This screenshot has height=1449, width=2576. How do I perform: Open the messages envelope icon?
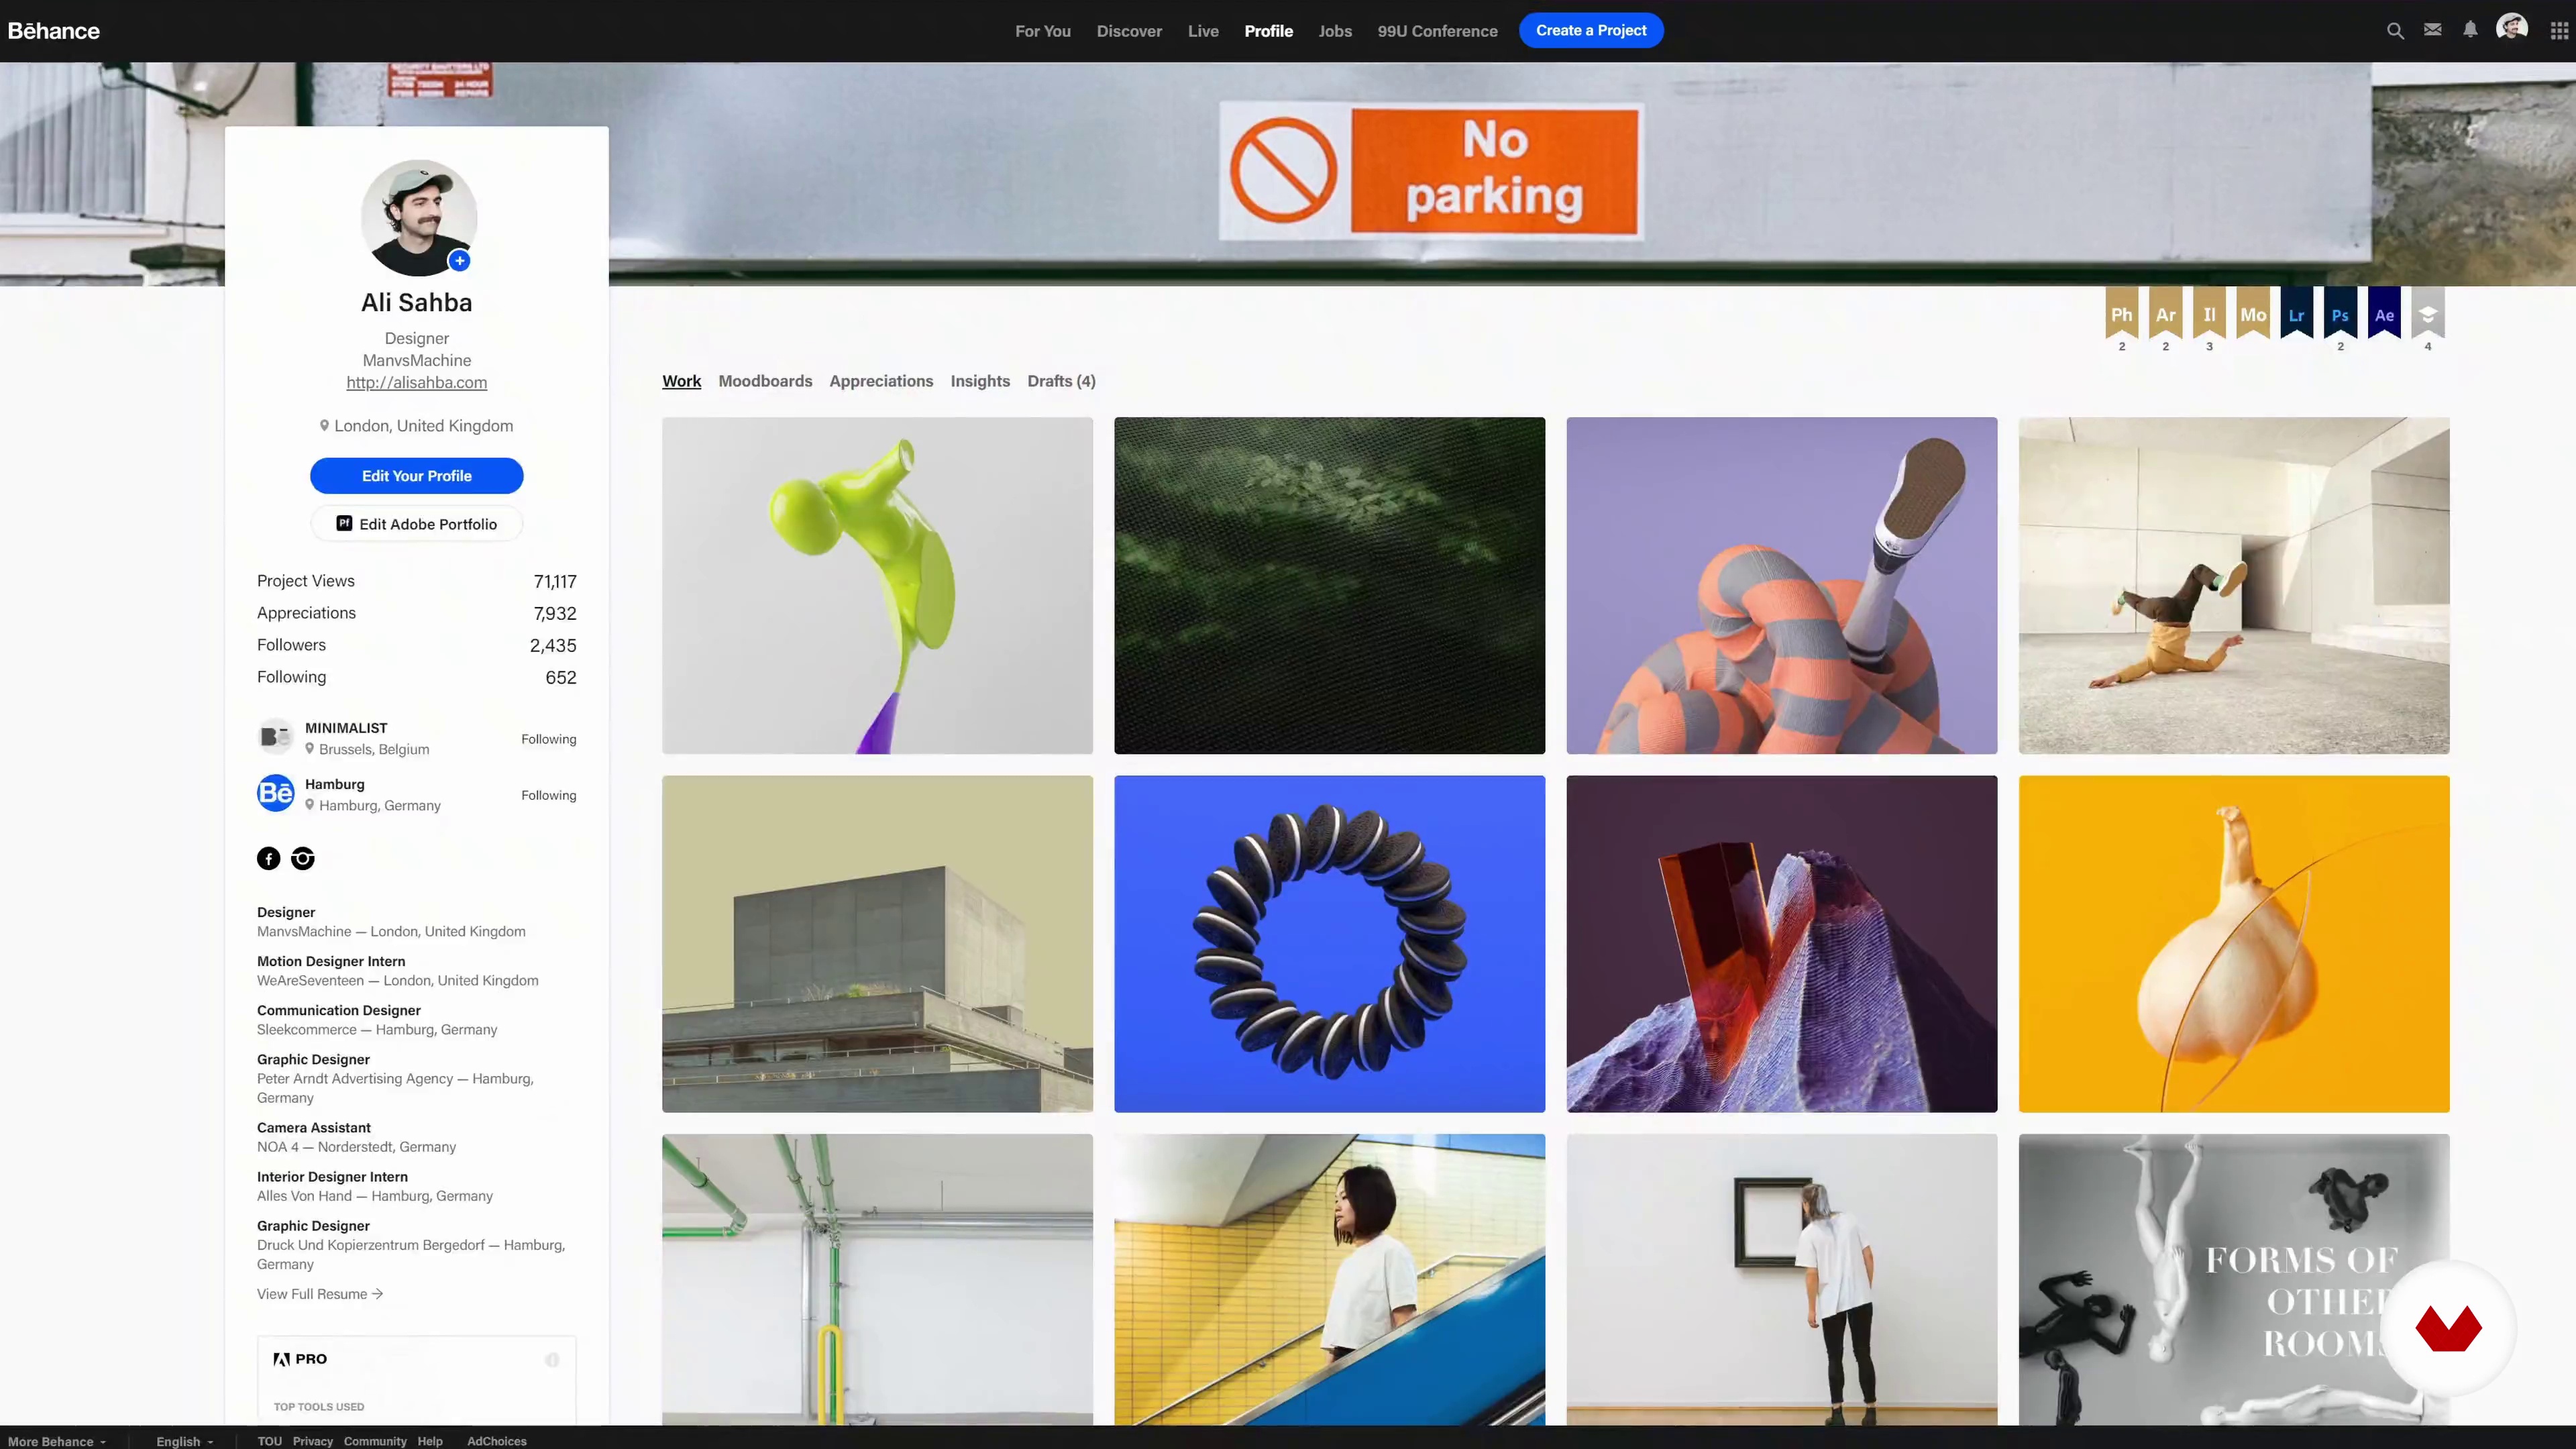coord(2433,30)
